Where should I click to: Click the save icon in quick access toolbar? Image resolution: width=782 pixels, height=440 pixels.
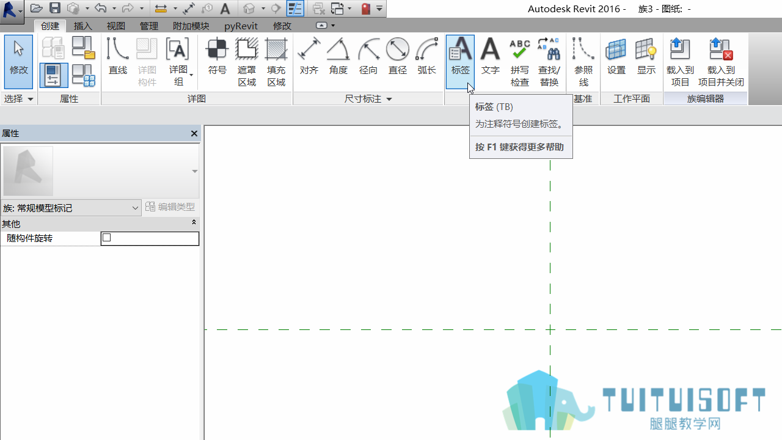[55, 9]
